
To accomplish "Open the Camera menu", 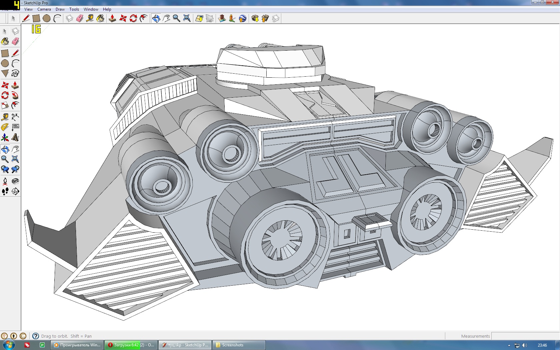I will click(x=44, y=9).
